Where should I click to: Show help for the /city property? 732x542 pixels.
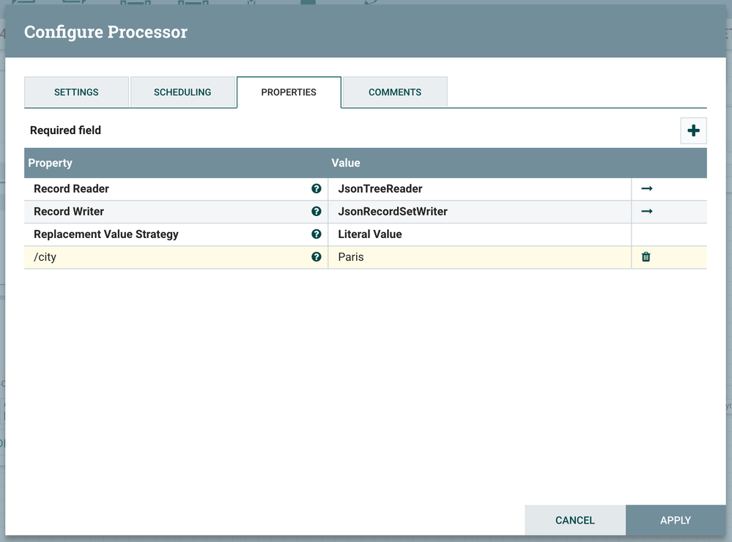tap(317, 257)
